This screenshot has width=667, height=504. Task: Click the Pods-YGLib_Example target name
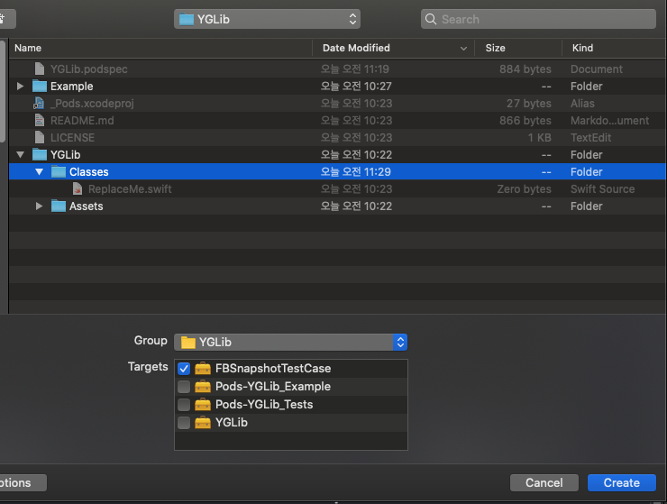[x=273, y=387]
